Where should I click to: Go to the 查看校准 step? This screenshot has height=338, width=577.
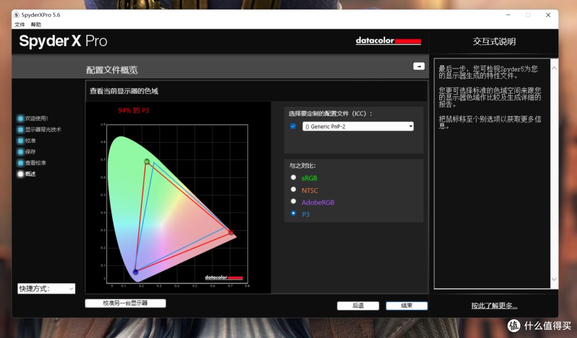click(32, 162)
